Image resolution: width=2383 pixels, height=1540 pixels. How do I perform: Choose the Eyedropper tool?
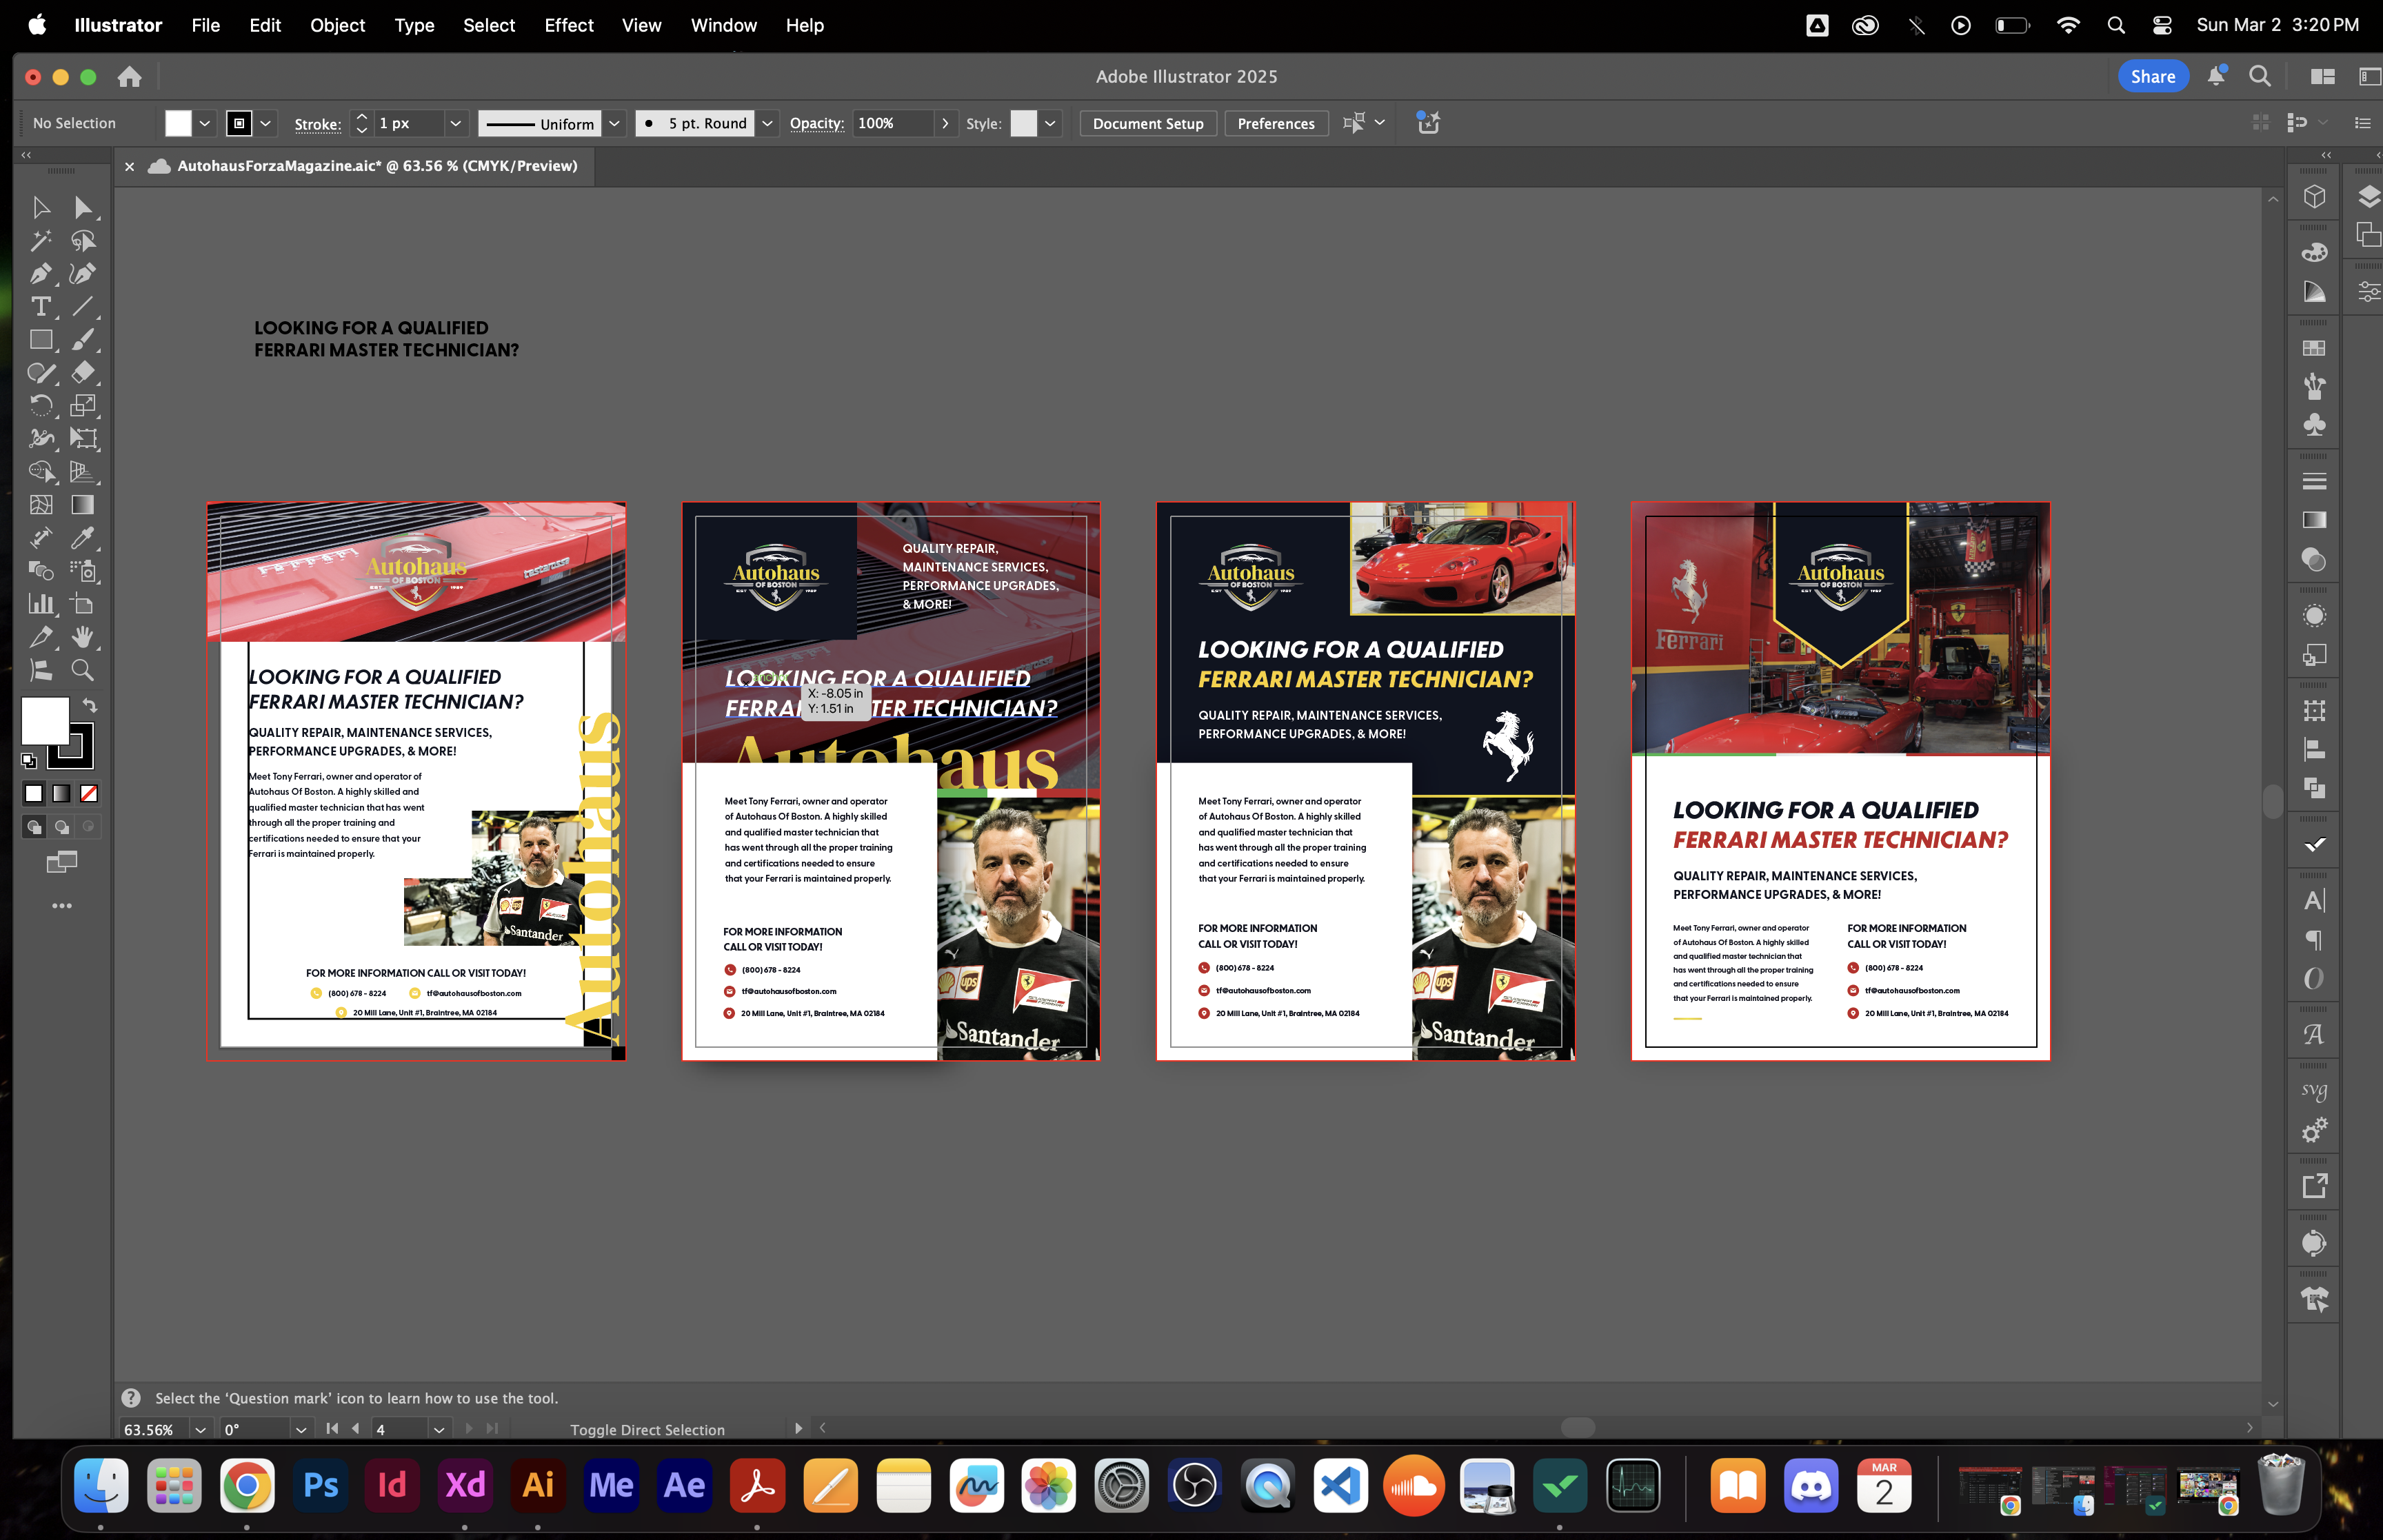(83, 538)
